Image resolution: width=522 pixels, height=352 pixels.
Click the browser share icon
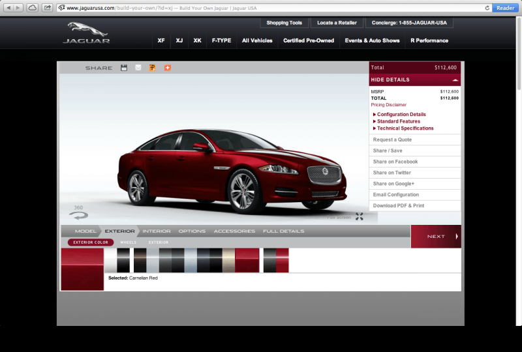pos(48,8)
